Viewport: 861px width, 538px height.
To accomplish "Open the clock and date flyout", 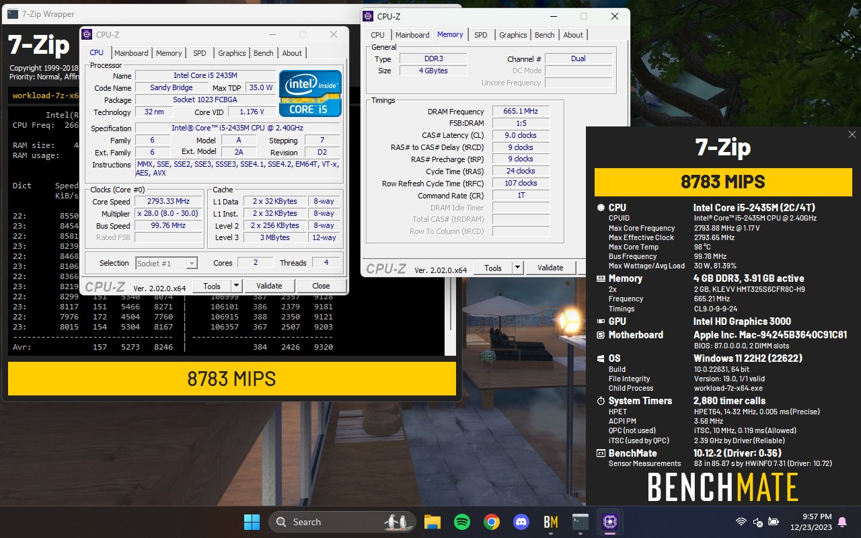I will [x=811, y=522].
